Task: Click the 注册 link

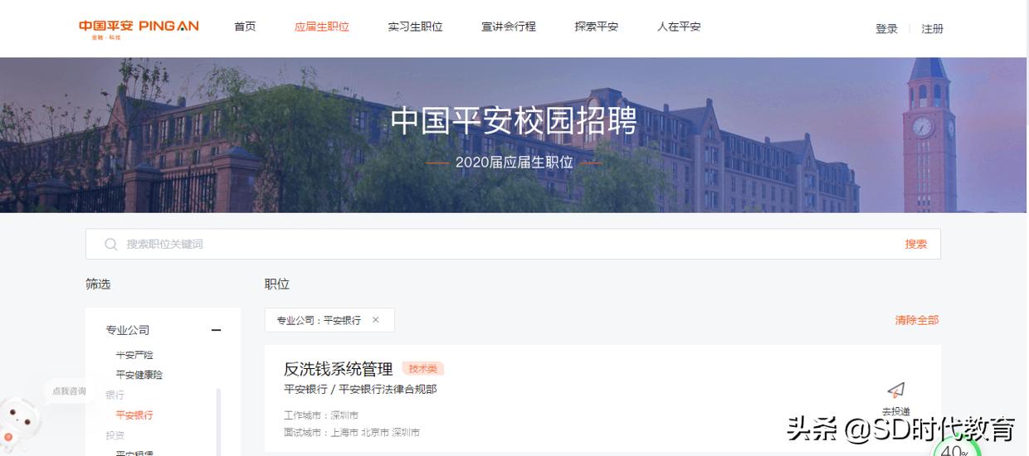Action: (x=933, y=29)
